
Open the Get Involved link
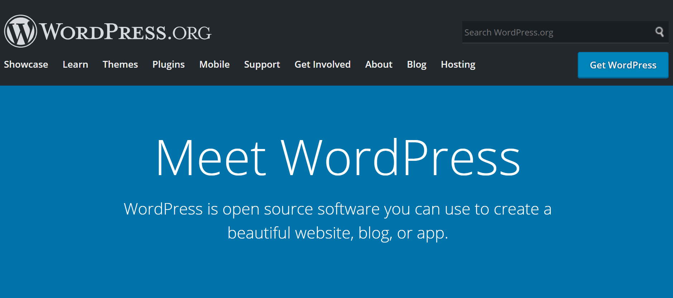pos(323,64)
